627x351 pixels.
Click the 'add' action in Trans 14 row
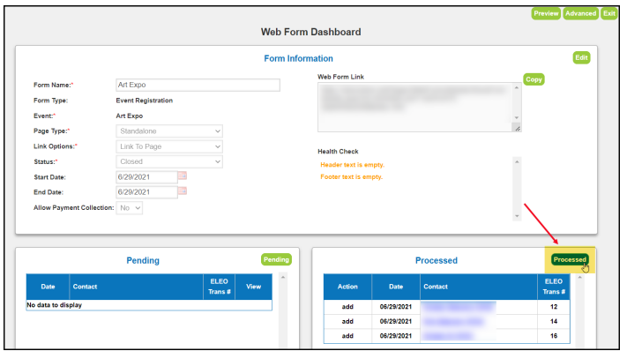point(347,321)
